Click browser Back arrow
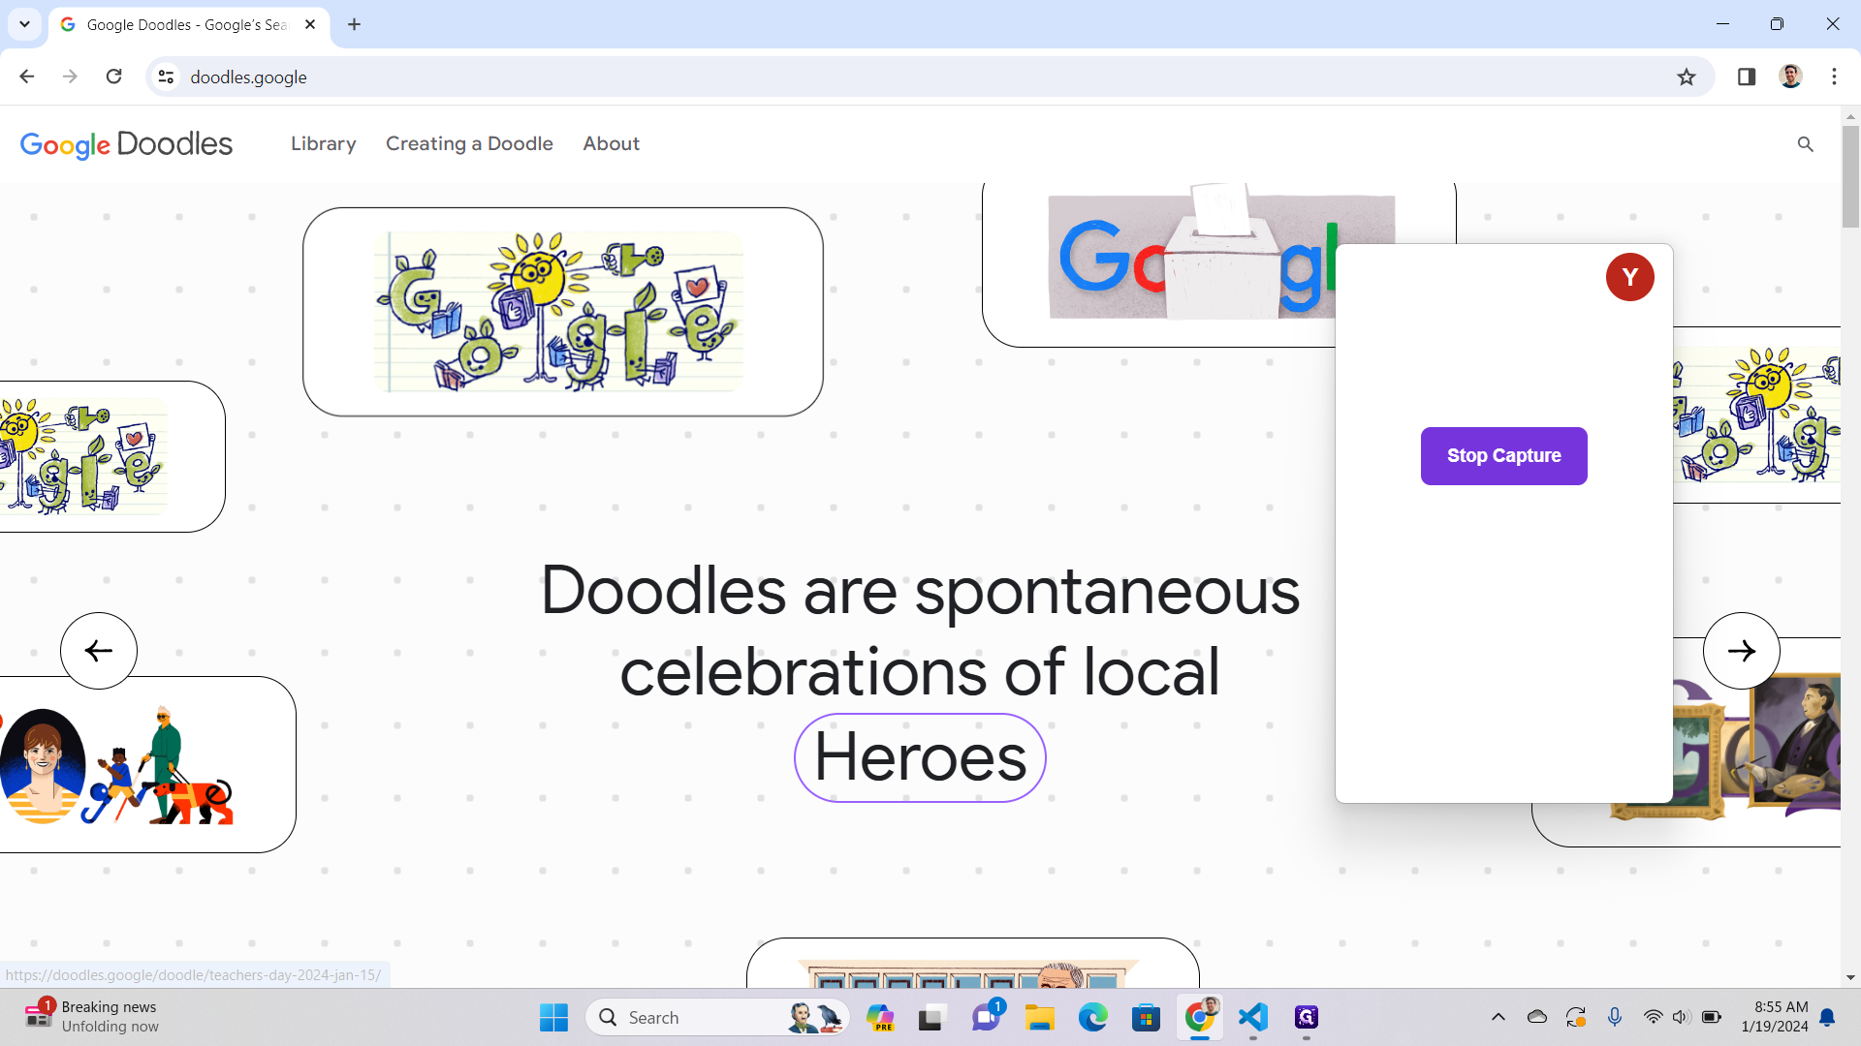Viewport: 1861px width, 1046px height. 27,77
